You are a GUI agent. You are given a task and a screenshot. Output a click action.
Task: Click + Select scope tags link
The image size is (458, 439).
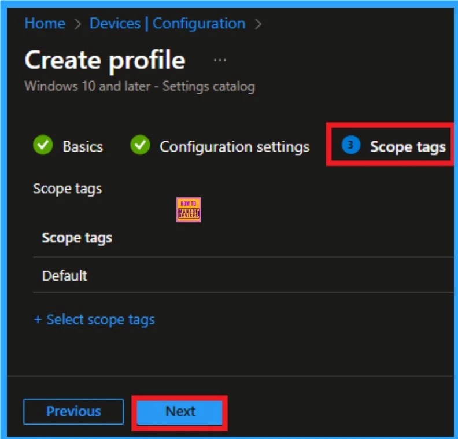click(x=94, y=319)
